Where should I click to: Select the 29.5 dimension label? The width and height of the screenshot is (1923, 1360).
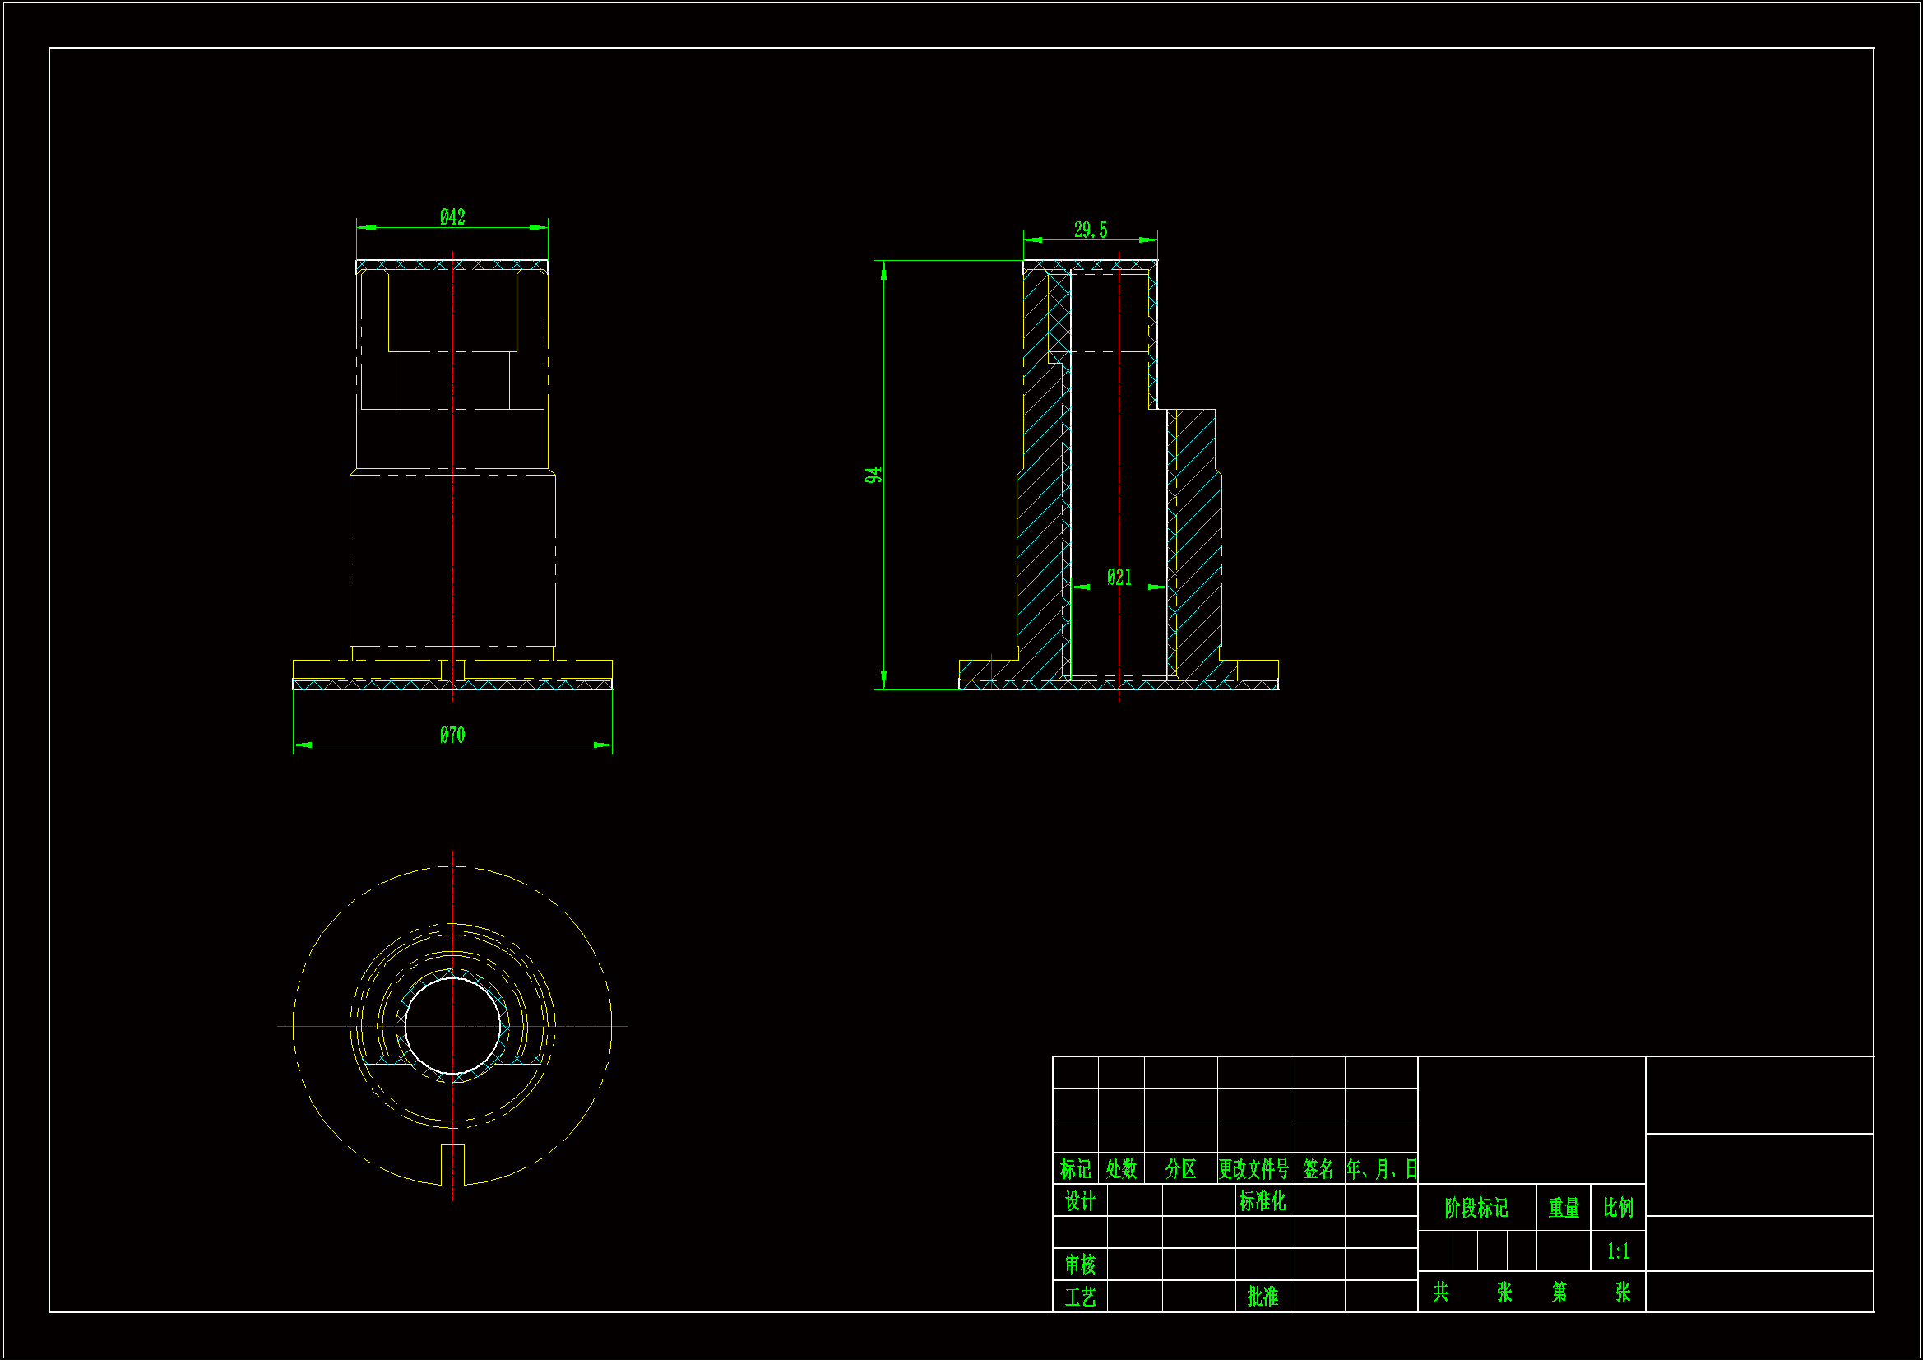[x=1091, y=230]
